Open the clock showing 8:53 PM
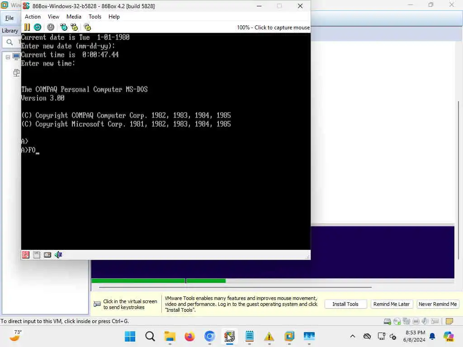 [x=415, y=336]
